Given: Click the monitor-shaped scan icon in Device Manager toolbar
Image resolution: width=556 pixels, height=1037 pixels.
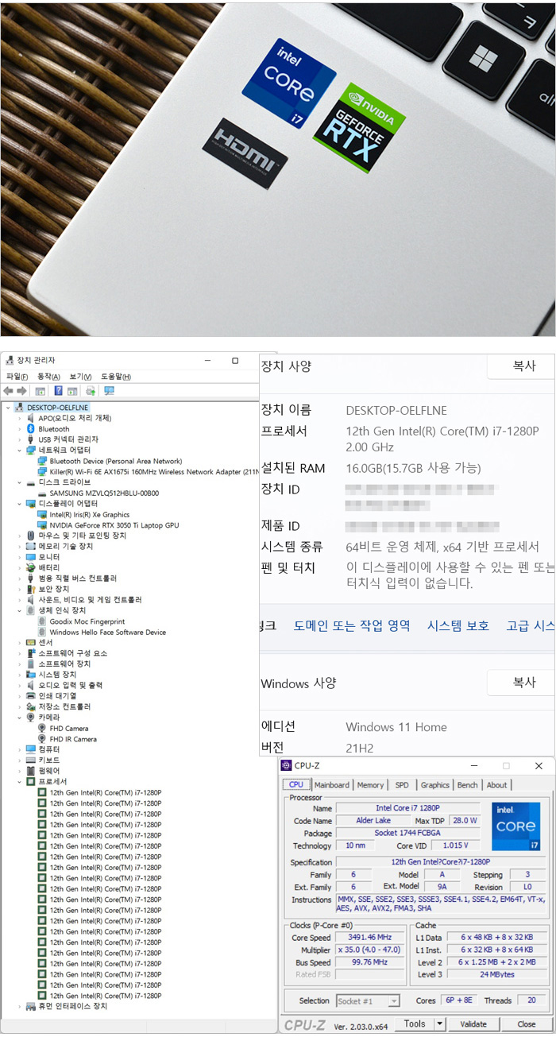Looking at the screenshot, I should click(x=109, y=391).
